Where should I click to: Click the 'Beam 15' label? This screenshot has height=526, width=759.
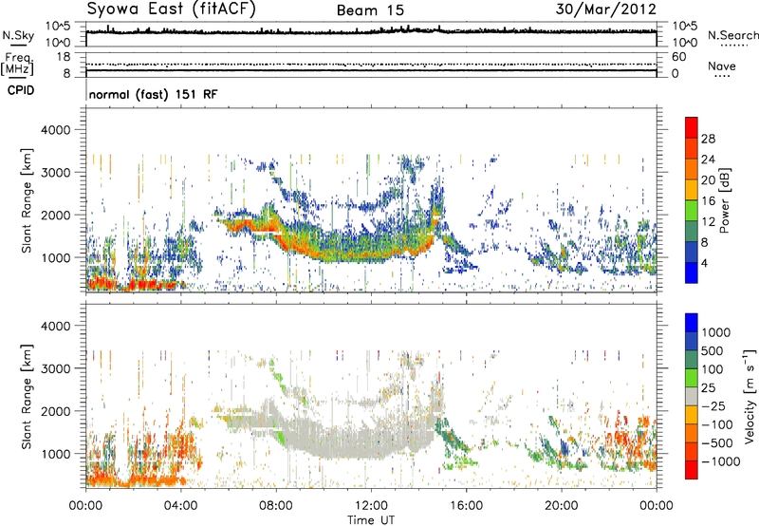(x=370, y=10)
